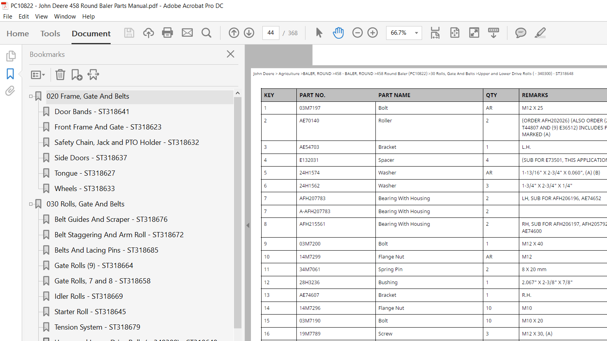This screenshot has width=607, height=341.
Task: Select bookmark 020 Frame, Gate And Belts
Action: coord(88,96)
